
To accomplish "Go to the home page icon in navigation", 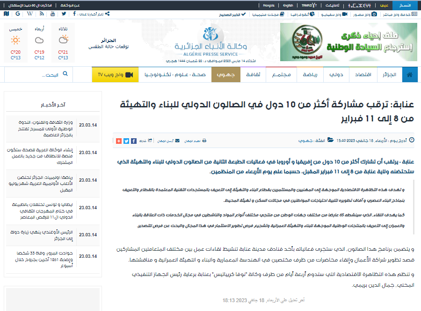I will click(x=410, y=75).
